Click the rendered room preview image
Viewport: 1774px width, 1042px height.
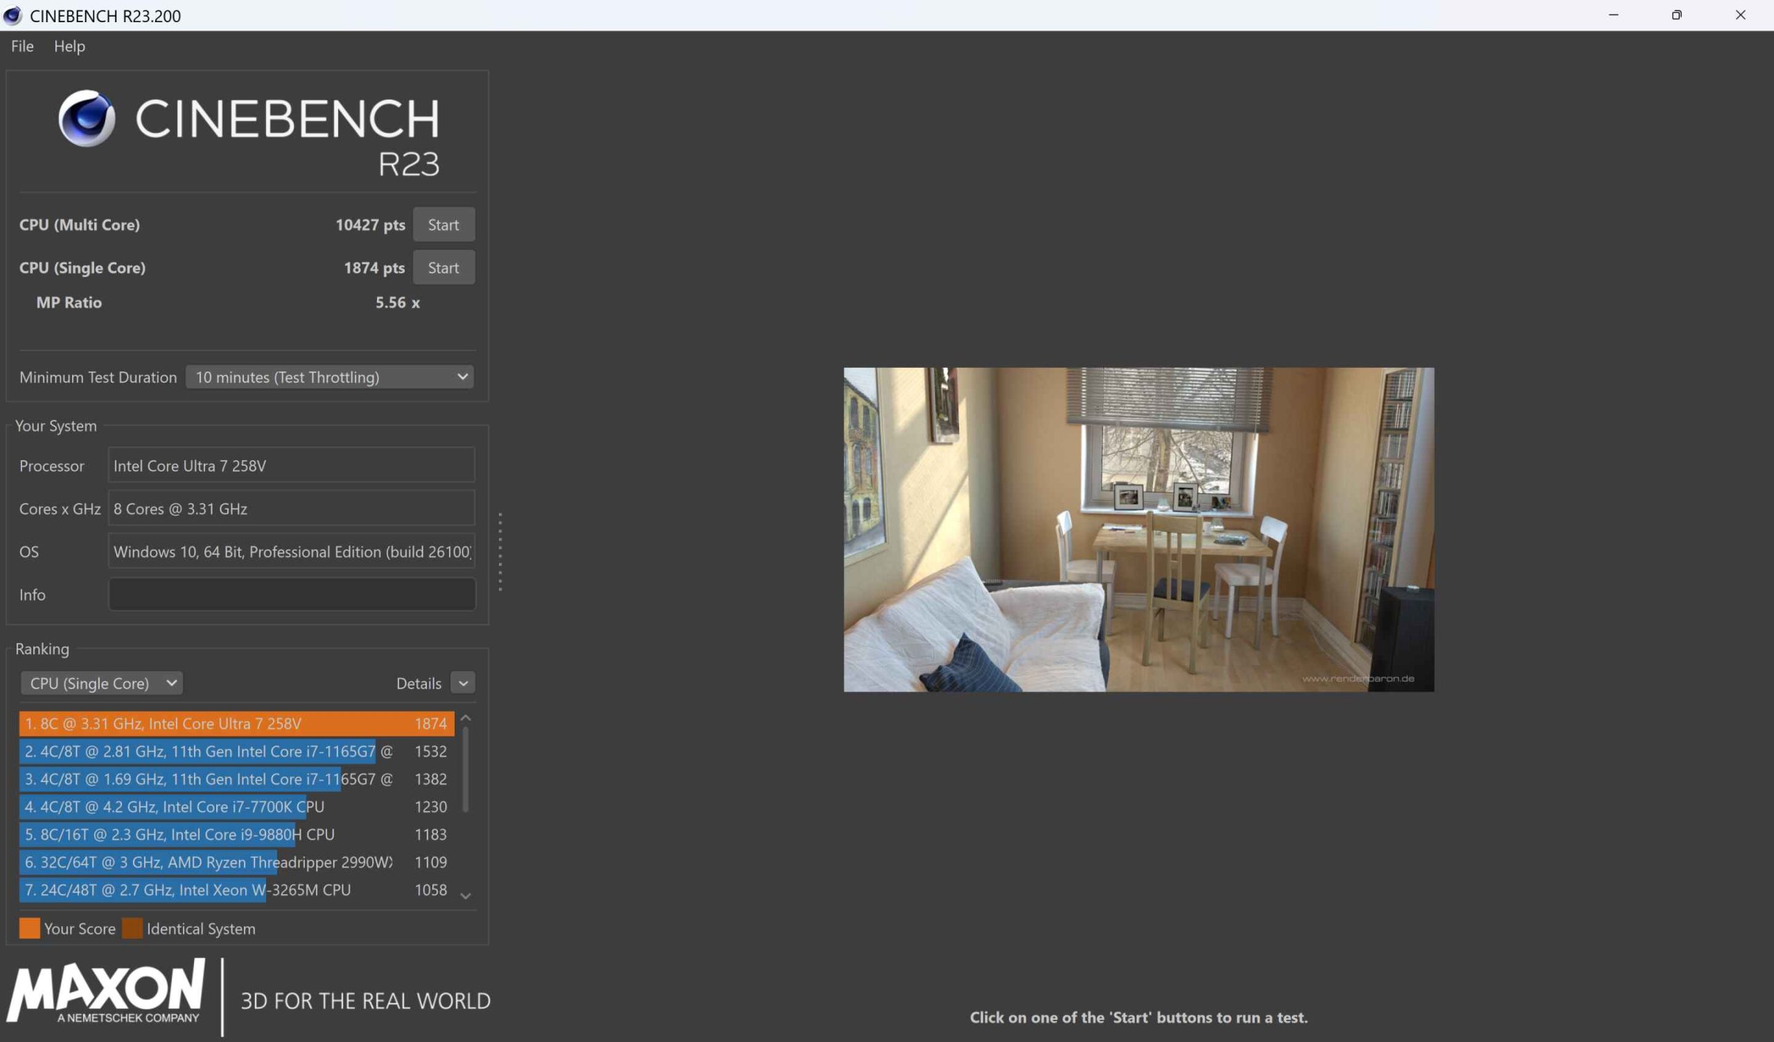[1139, 529]
